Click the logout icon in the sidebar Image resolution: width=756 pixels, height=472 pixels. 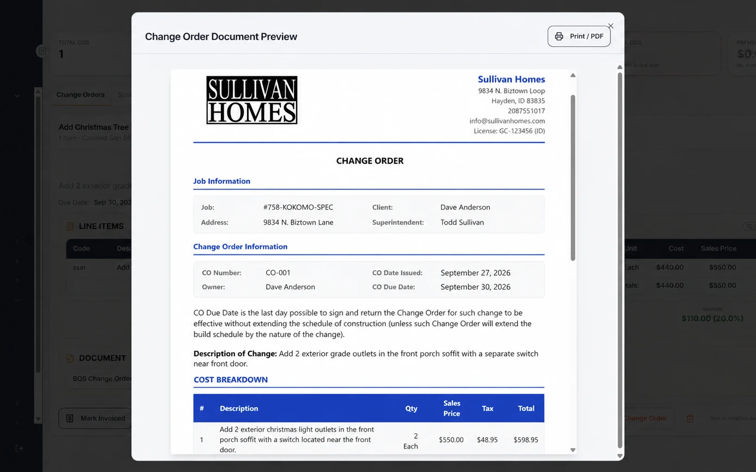pyautogui.click(x=19, y=448)
